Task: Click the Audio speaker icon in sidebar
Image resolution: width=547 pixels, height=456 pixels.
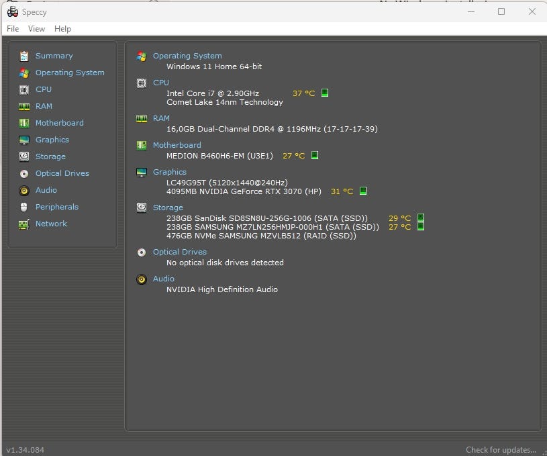Action: (x=24, y=190)
